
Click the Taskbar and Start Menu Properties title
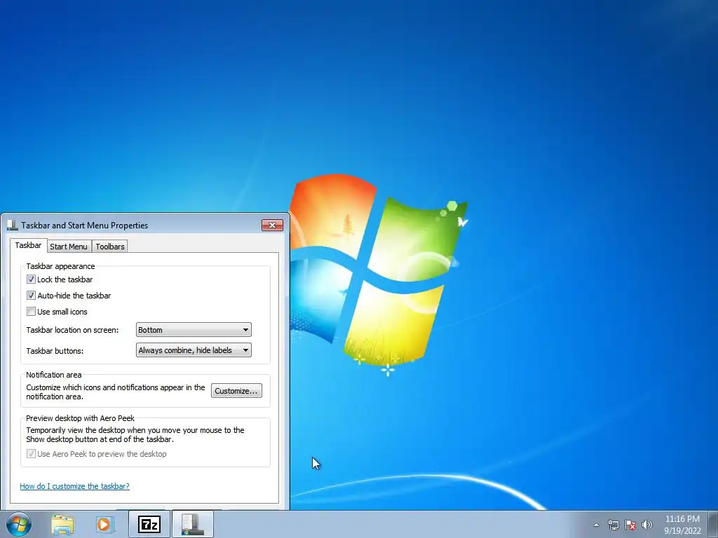coord(85,225)
